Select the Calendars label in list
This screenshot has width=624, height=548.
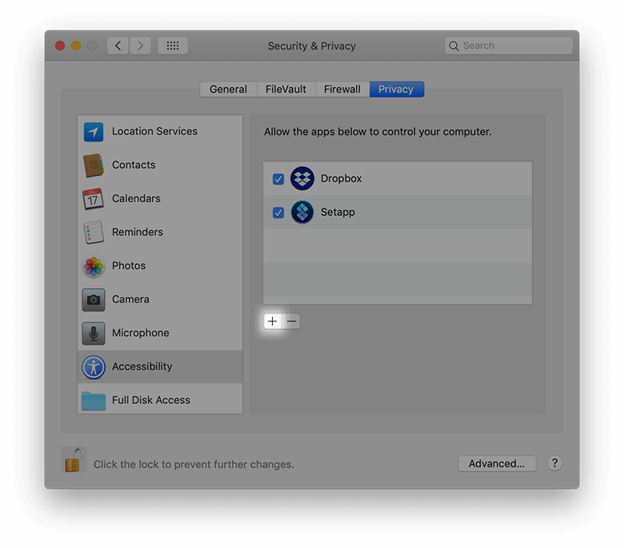point(136,198)
